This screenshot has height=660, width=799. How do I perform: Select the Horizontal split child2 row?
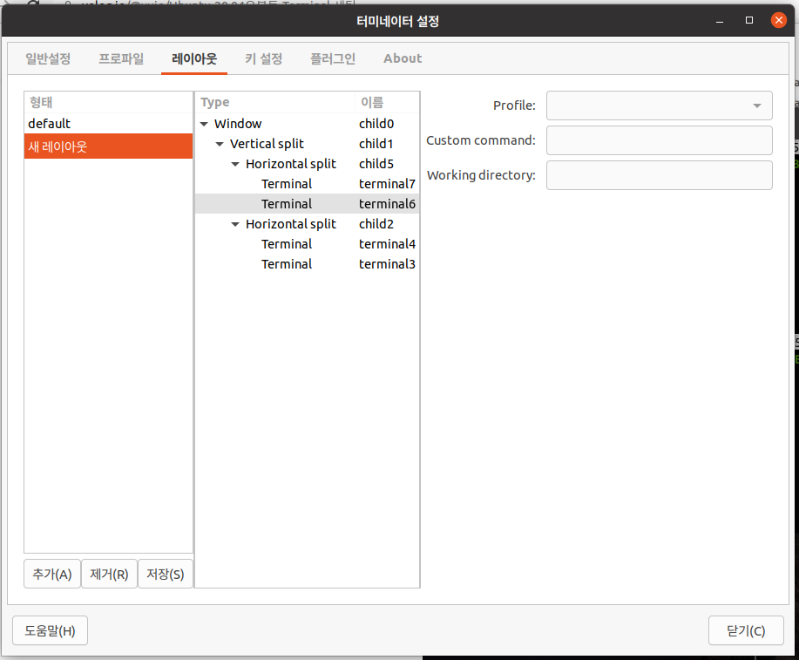pyautogui.click(x=308, y=224)
